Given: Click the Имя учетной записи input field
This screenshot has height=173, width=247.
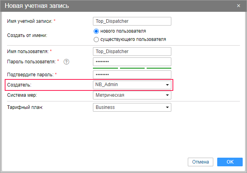Looking at the screenshot, I should coord(132,21).
